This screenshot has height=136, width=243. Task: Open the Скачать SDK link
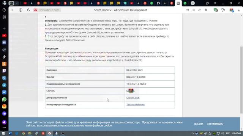(133, 98)
